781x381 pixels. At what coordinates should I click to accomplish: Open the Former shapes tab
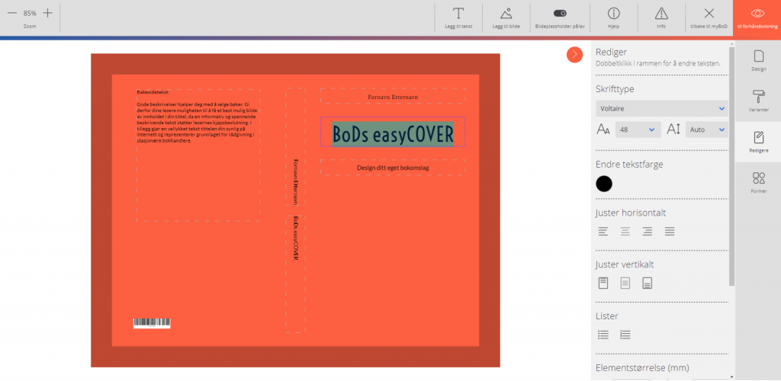click(758, 183)
